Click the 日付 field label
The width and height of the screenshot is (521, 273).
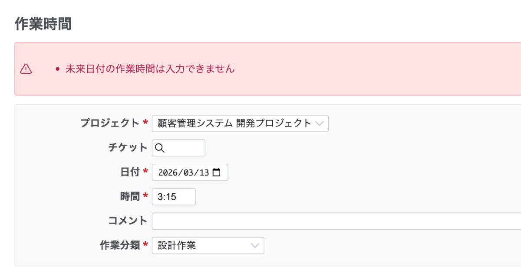(129, 172)
